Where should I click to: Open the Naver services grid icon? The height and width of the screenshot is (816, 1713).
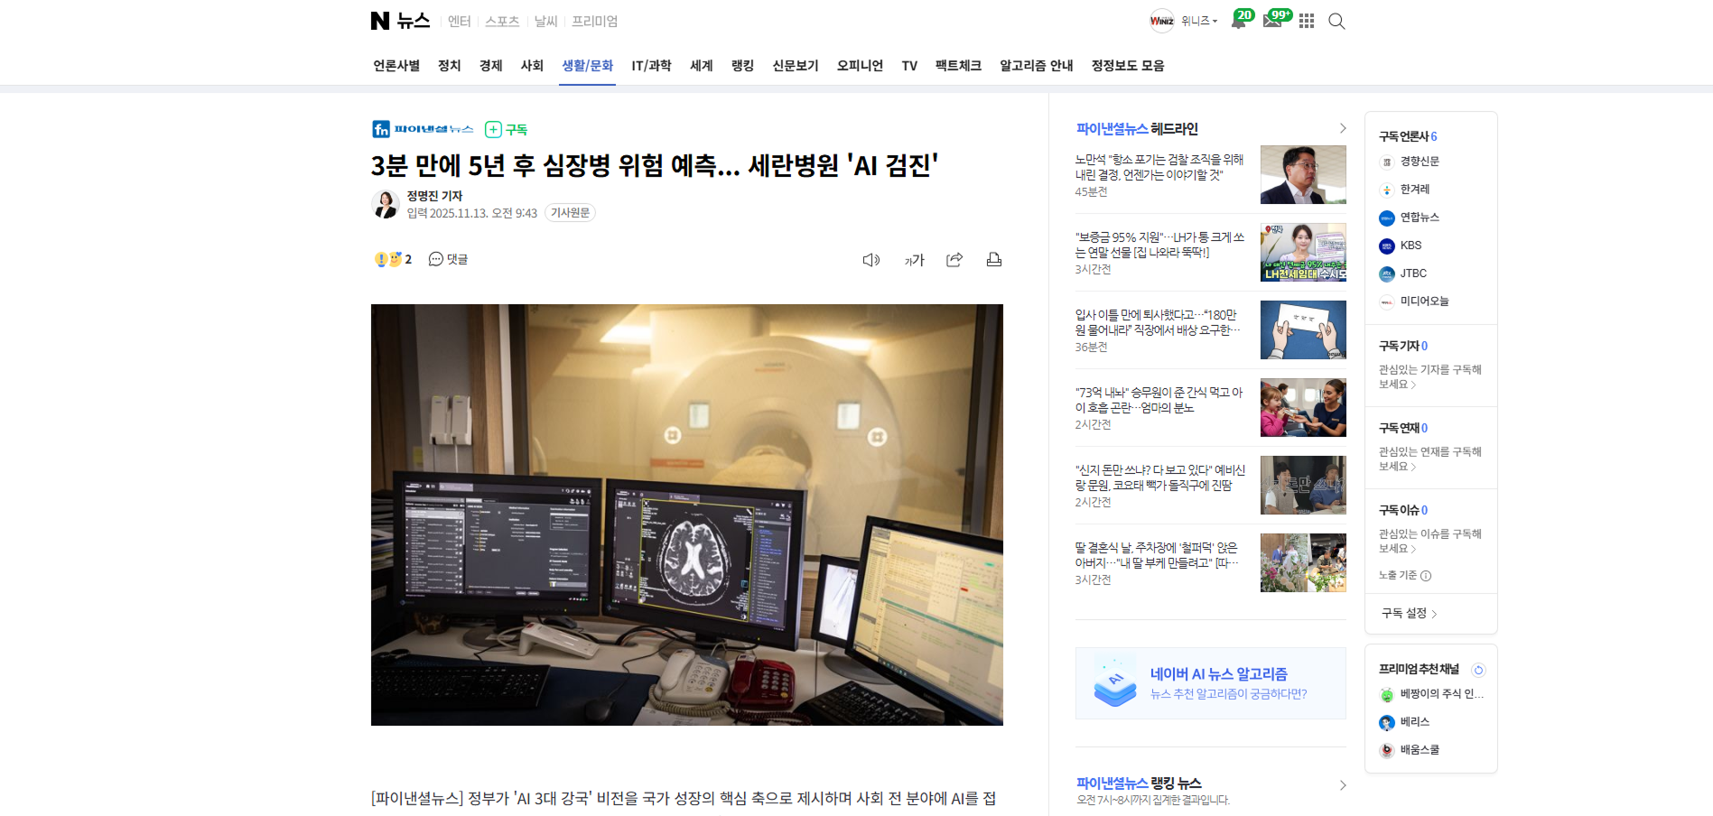tap(1307, 21)
